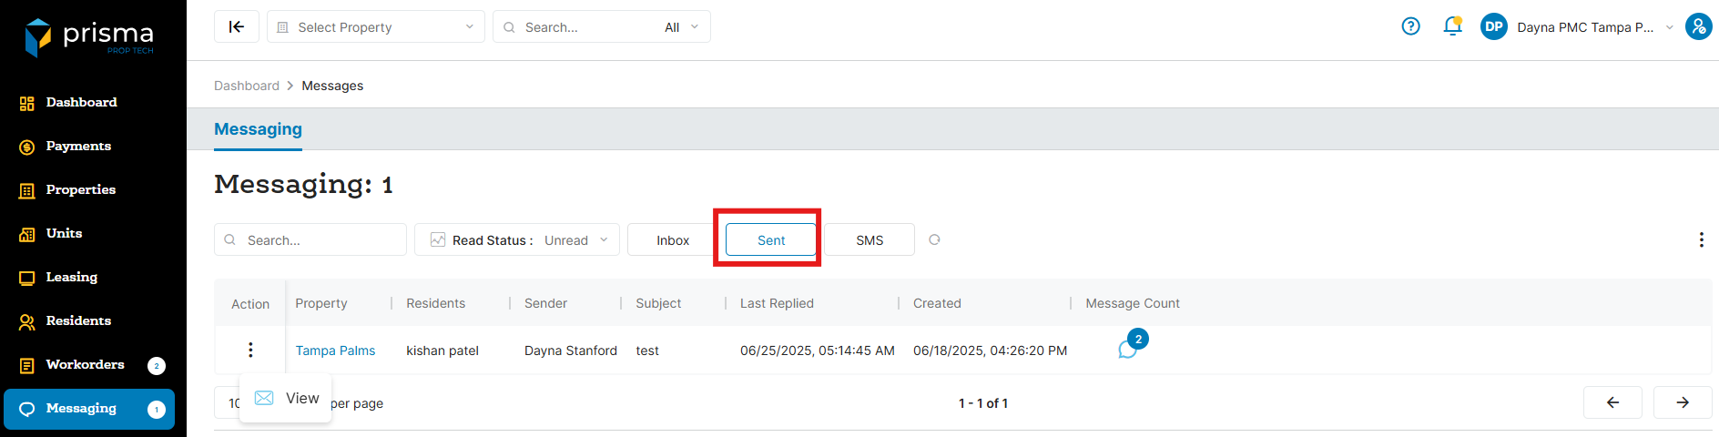Click the refresh icon next to SMS
The image size is (1719, 437).
click(934, 239)
